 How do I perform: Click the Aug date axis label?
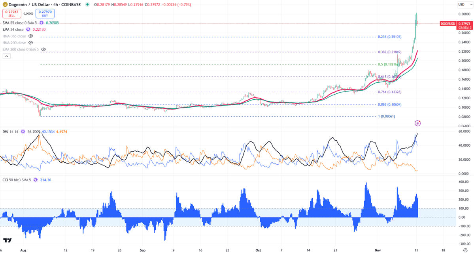tap(24, 250)
